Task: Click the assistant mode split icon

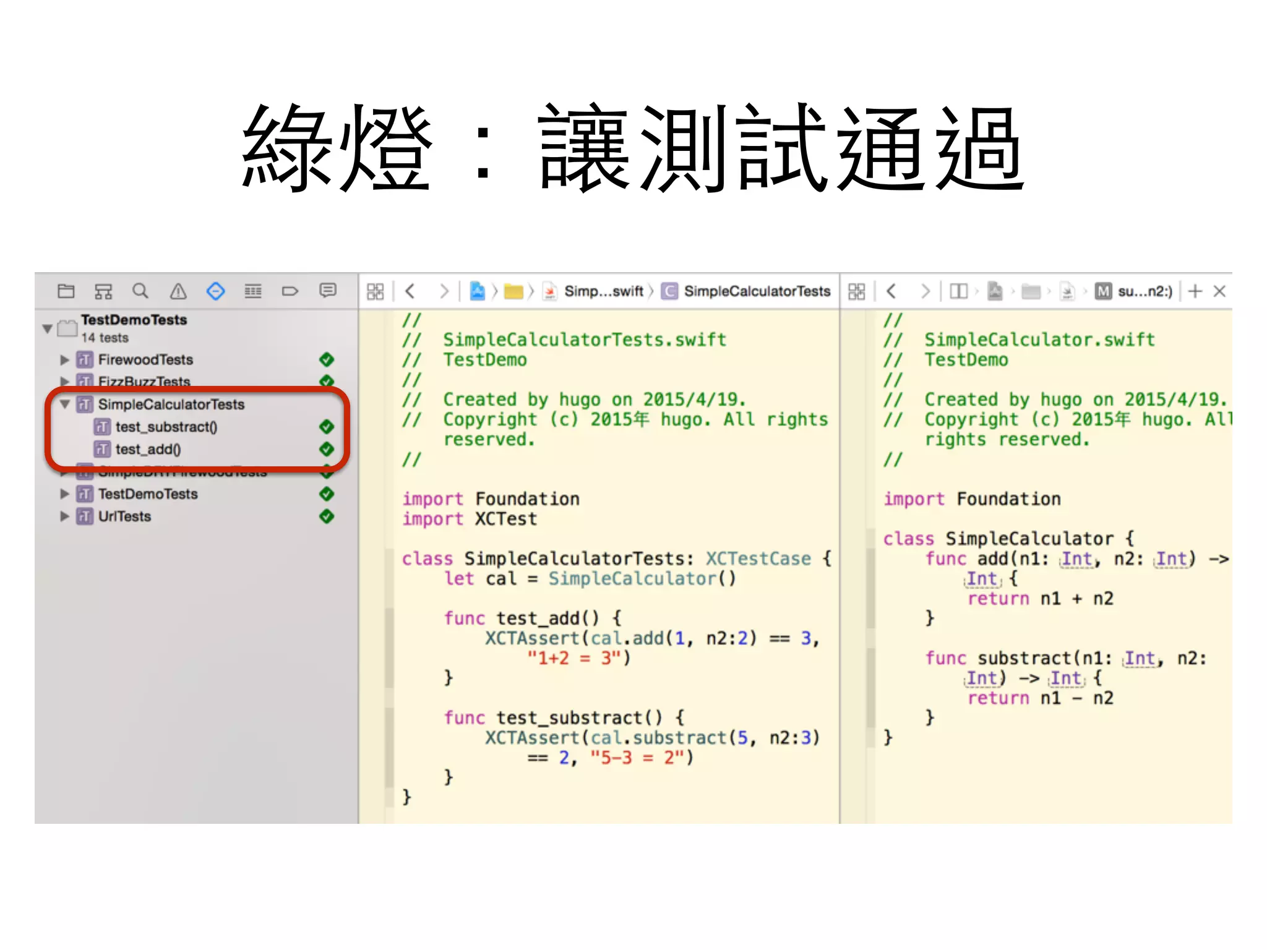Action: pos(958,291)
